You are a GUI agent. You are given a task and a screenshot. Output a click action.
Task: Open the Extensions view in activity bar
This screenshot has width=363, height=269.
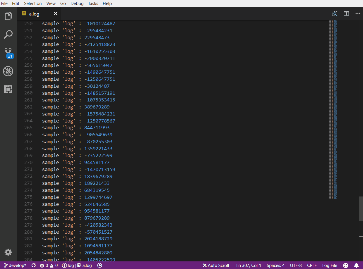8,89
